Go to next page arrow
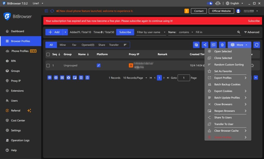Viewport: 264px width, 159px height. point(164,78)
